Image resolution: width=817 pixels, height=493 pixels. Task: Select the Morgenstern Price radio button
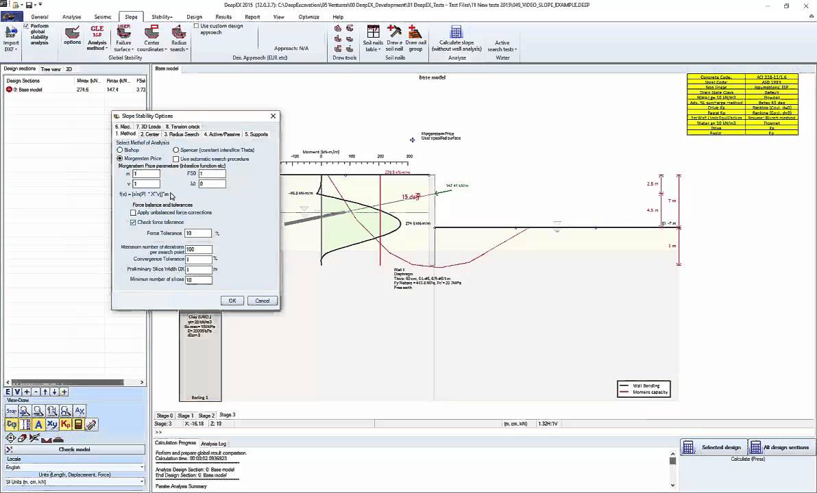tap(120, 158)
